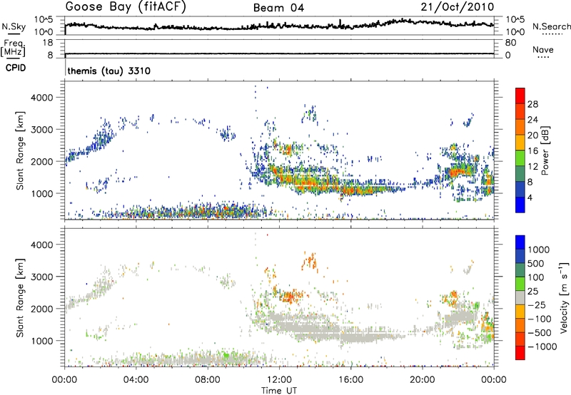
Task: Click the 'N.Sky' legend label
Action: point(14,26)
